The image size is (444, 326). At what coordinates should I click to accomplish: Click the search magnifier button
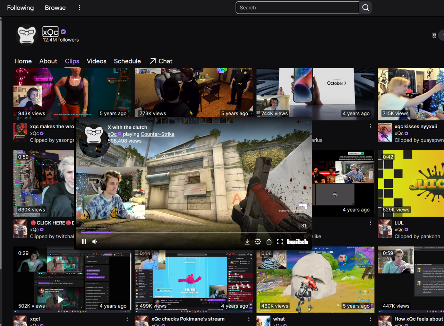click(366, 8)
